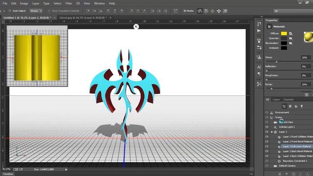Open the Tool Presets crossed-tools icon
This screenshot has width=313, height=176.
click(x=259, y=84)
